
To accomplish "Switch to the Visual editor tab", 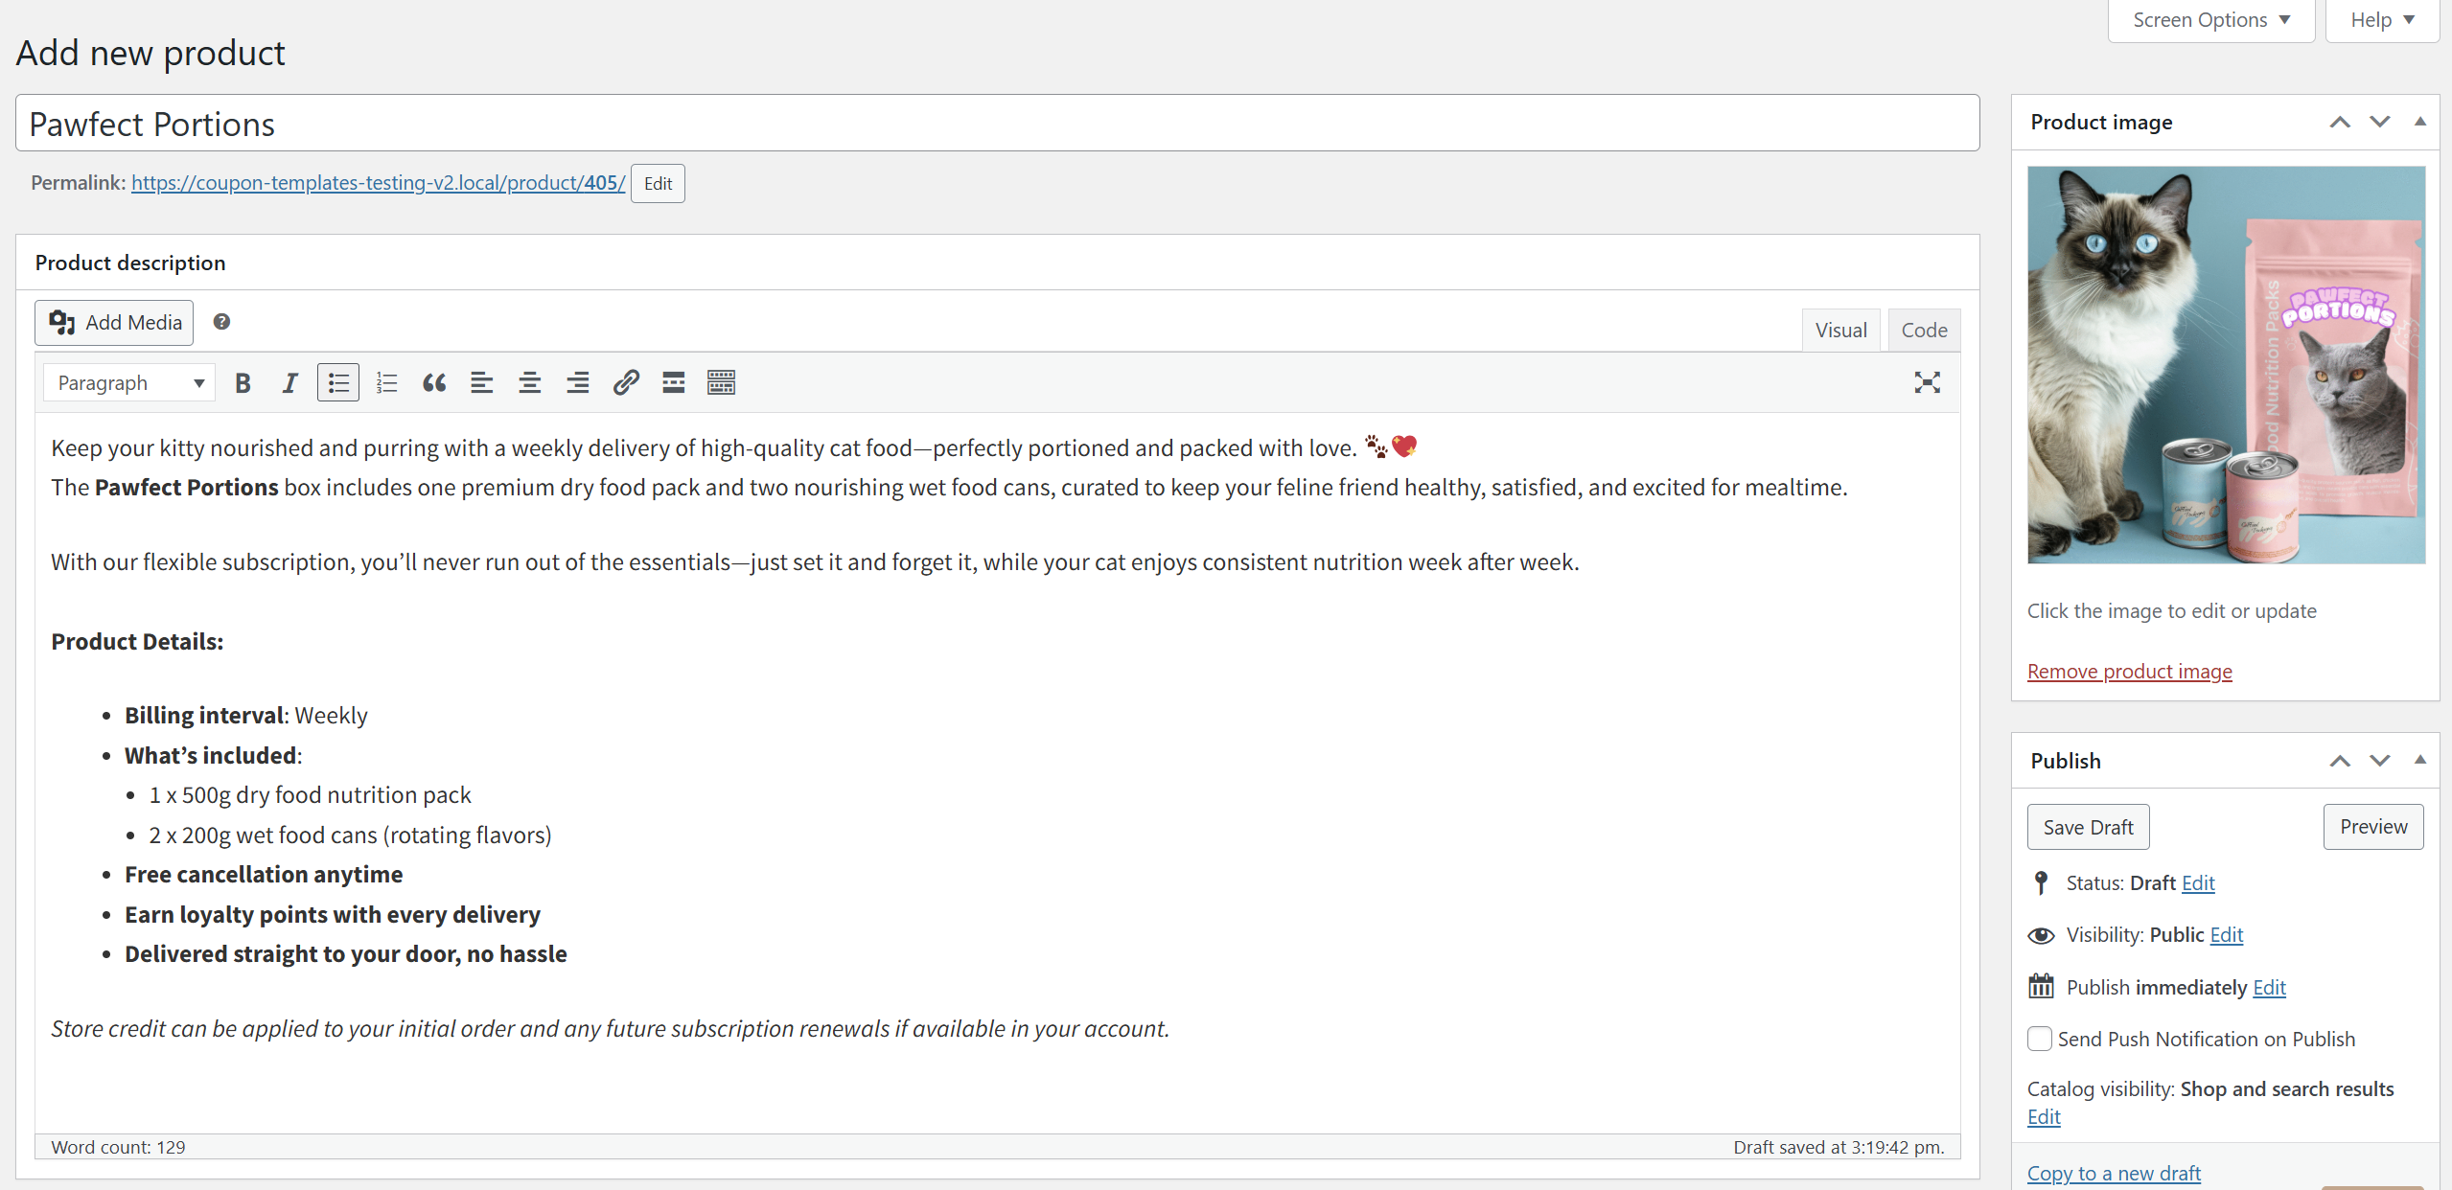I will point(1840,330).
